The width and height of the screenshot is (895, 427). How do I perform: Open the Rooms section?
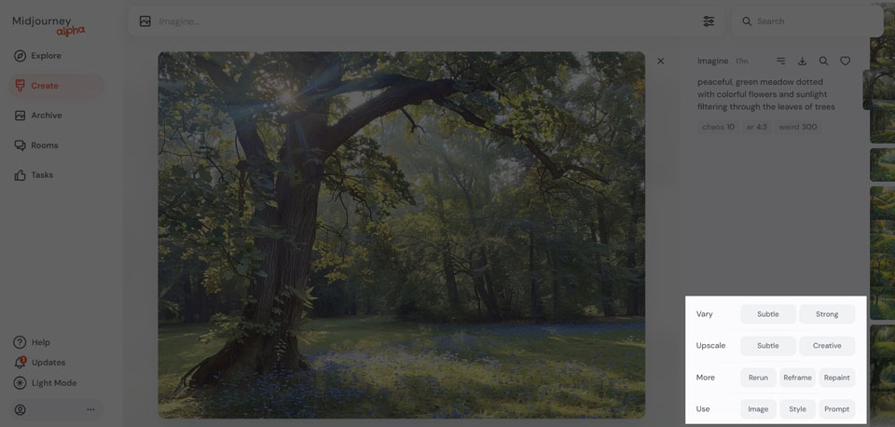point(36,145)
